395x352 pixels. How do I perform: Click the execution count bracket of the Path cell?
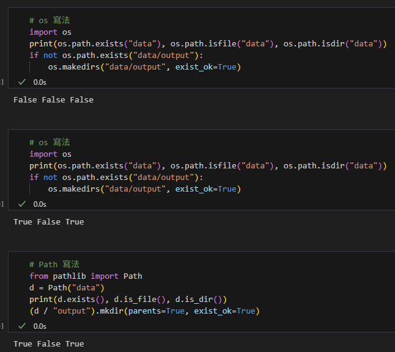(2, 326)
